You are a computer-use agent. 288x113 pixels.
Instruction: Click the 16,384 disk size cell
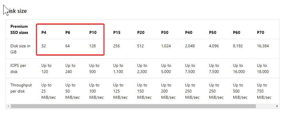(263, 46)
